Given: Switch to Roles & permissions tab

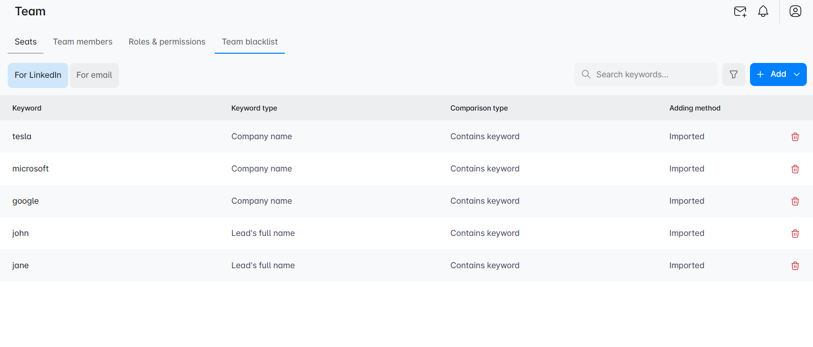Looking at the screenshot, I should click(x=167, y=42).
